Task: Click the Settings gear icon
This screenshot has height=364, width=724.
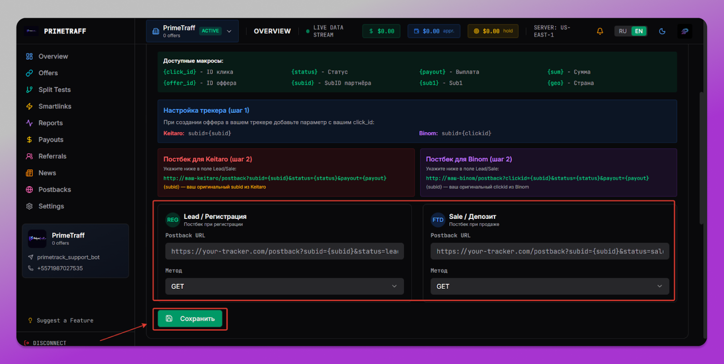Action: coord(29,206)
